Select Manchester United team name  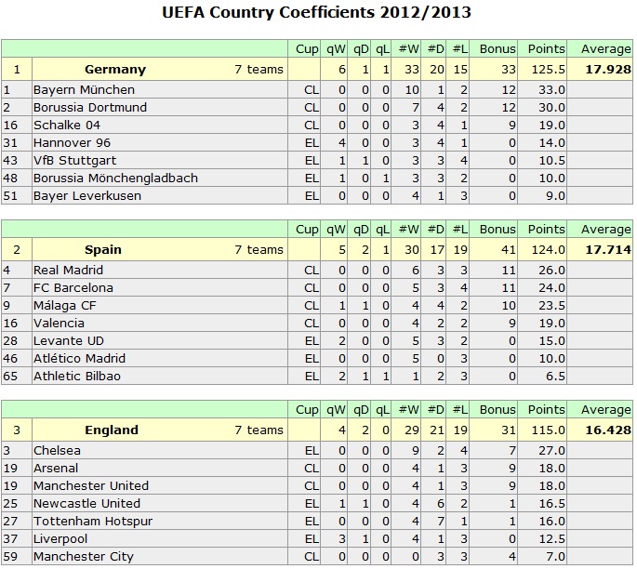pyautogui.click(x=91, y=485)
